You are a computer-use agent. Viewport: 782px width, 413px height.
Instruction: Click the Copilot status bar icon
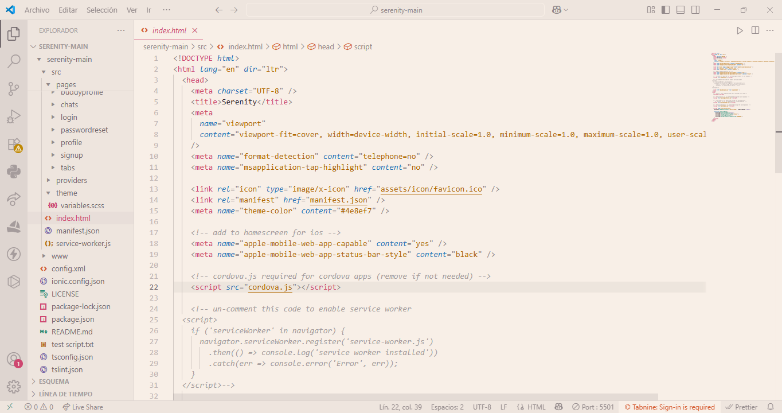coord(558,407)
